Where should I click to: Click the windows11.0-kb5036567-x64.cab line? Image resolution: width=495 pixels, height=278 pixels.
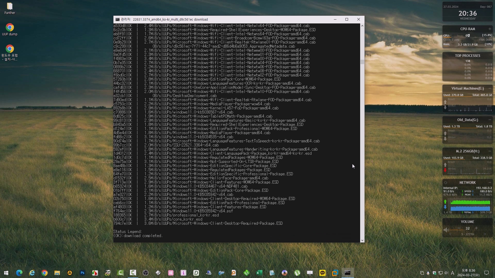point(173,112)
